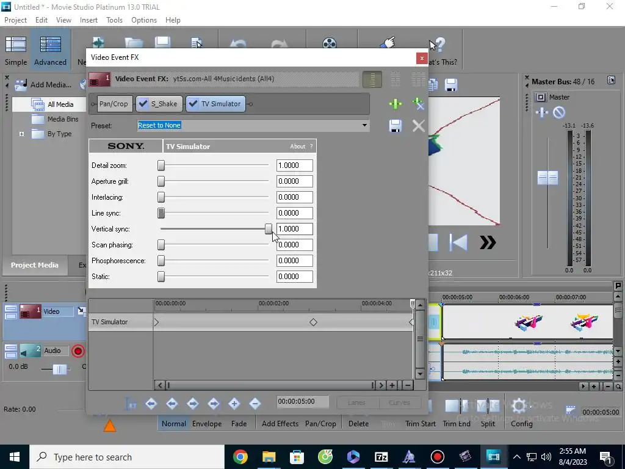
Task: Open Config gear icon
Action: pos(519,406)
